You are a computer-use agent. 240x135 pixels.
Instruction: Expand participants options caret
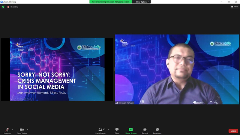tap(109, 130)
